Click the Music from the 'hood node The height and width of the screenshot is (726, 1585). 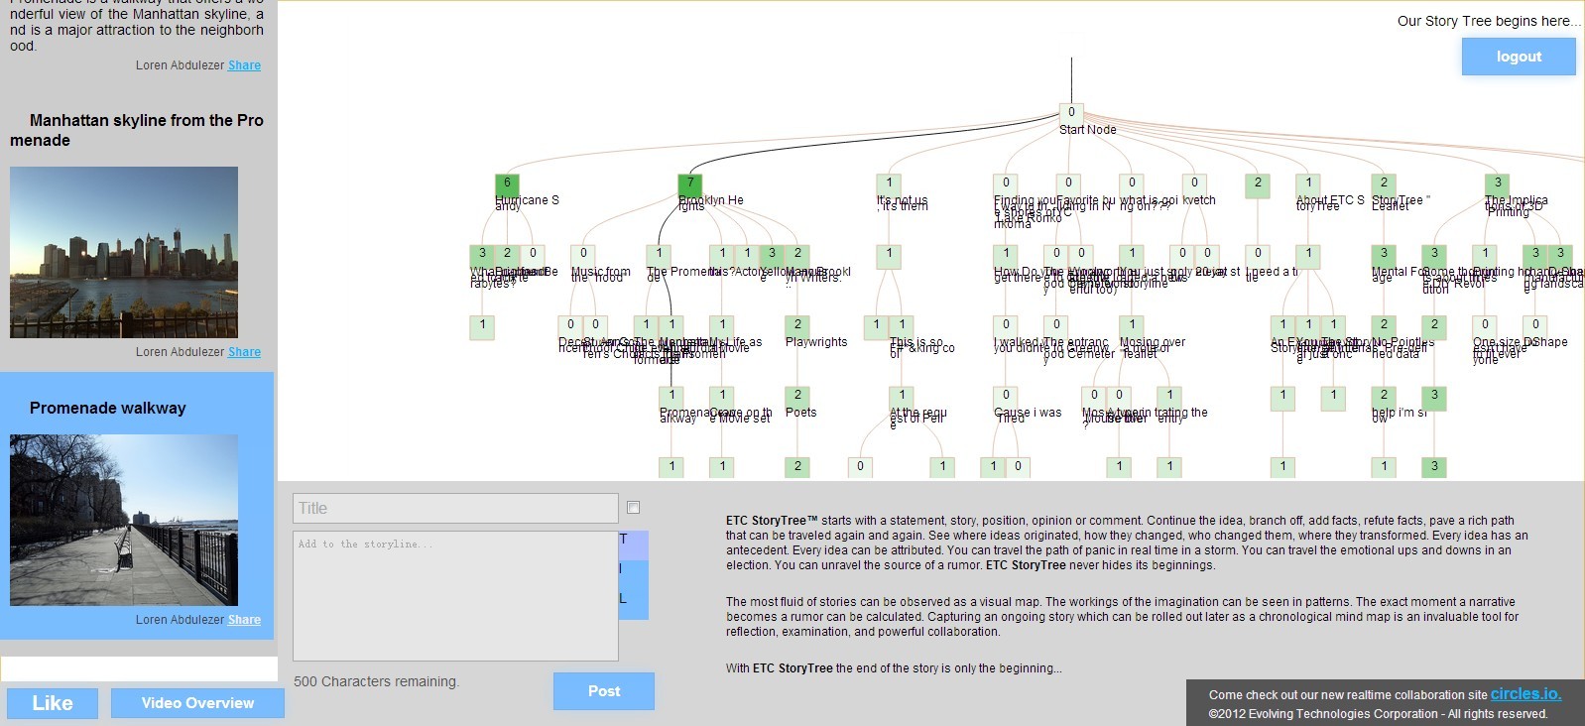(583, 254)
